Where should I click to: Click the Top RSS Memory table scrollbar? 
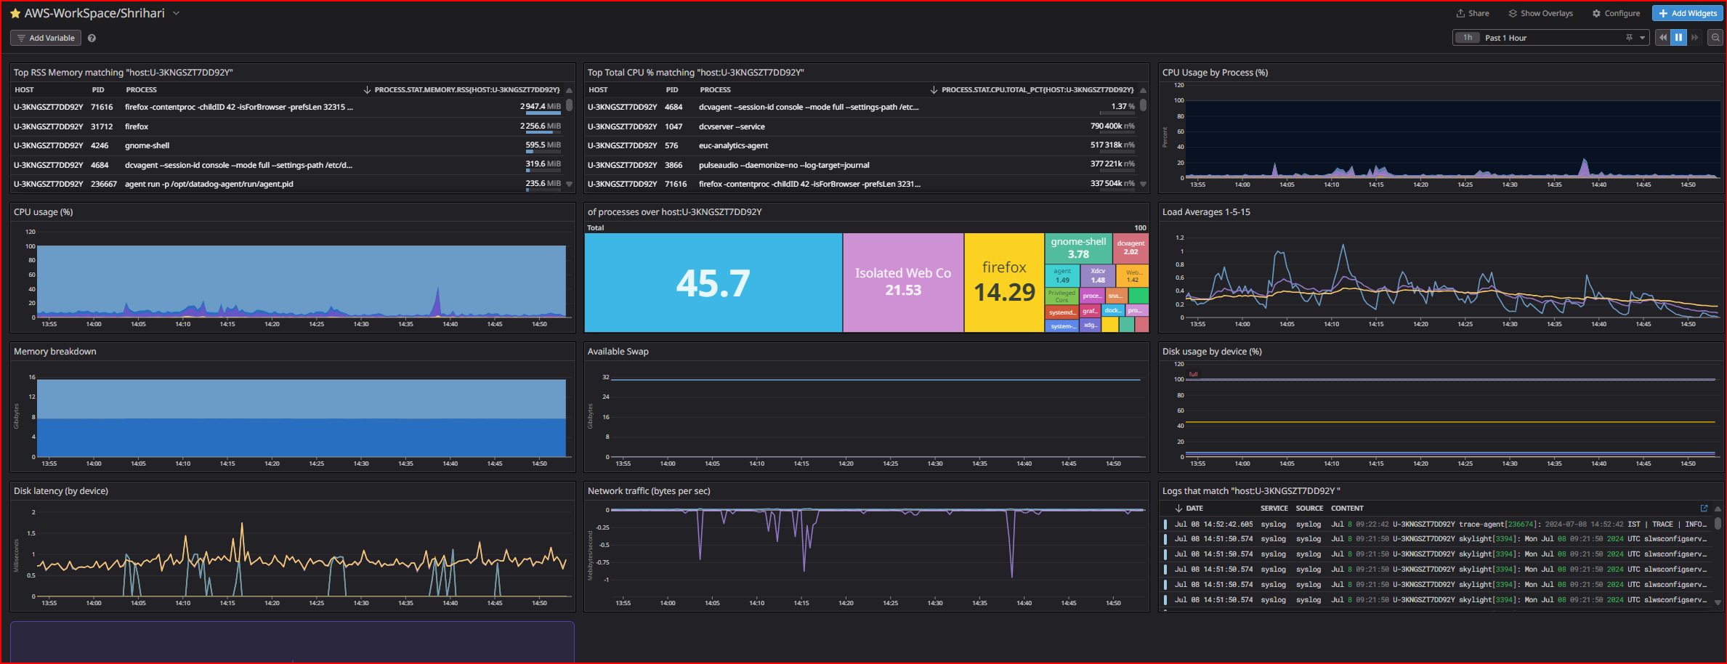pos(570,106)
